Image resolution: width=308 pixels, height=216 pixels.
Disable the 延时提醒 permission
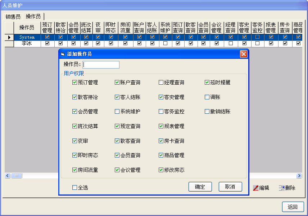pyautogui.click(x=207, y=83)
